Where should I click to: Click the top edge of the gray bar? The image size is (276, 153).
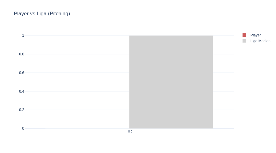click(171, 36)
